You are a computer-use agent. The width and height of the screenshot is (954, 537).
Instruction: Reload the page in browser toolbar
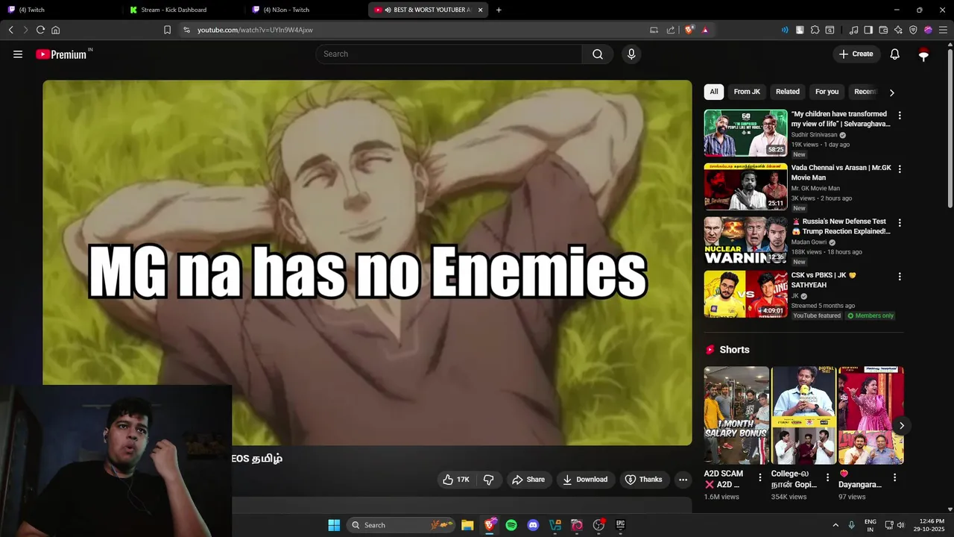[40, 30]
